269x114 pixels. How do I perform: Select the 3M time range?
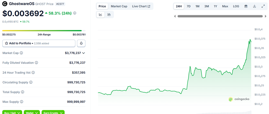coord(207,6)
